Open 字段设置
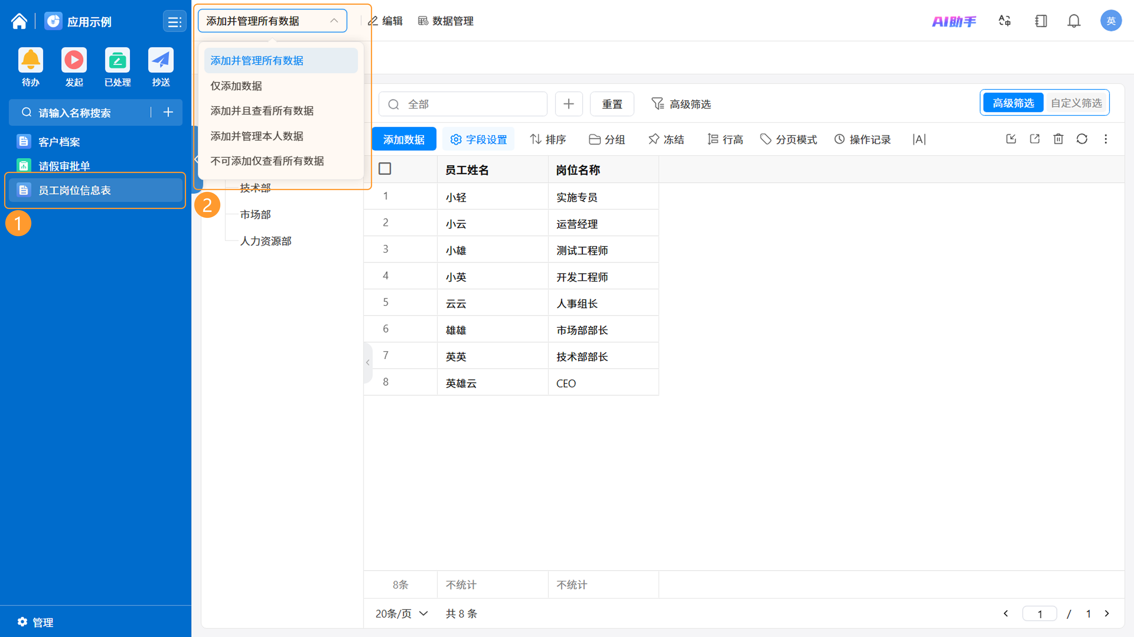The height and width of the screenshot is (637, 1134). point(478,139)
